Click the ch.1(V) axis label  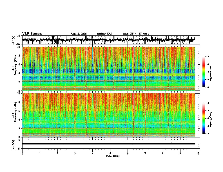pos(14,40)
